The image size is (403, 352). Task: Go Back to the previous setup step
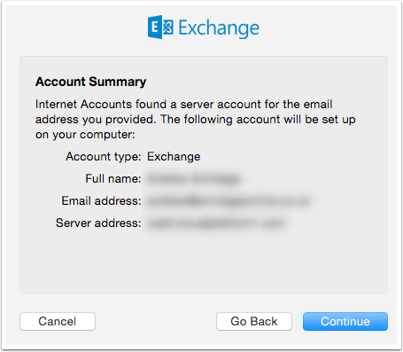(254, 321)
